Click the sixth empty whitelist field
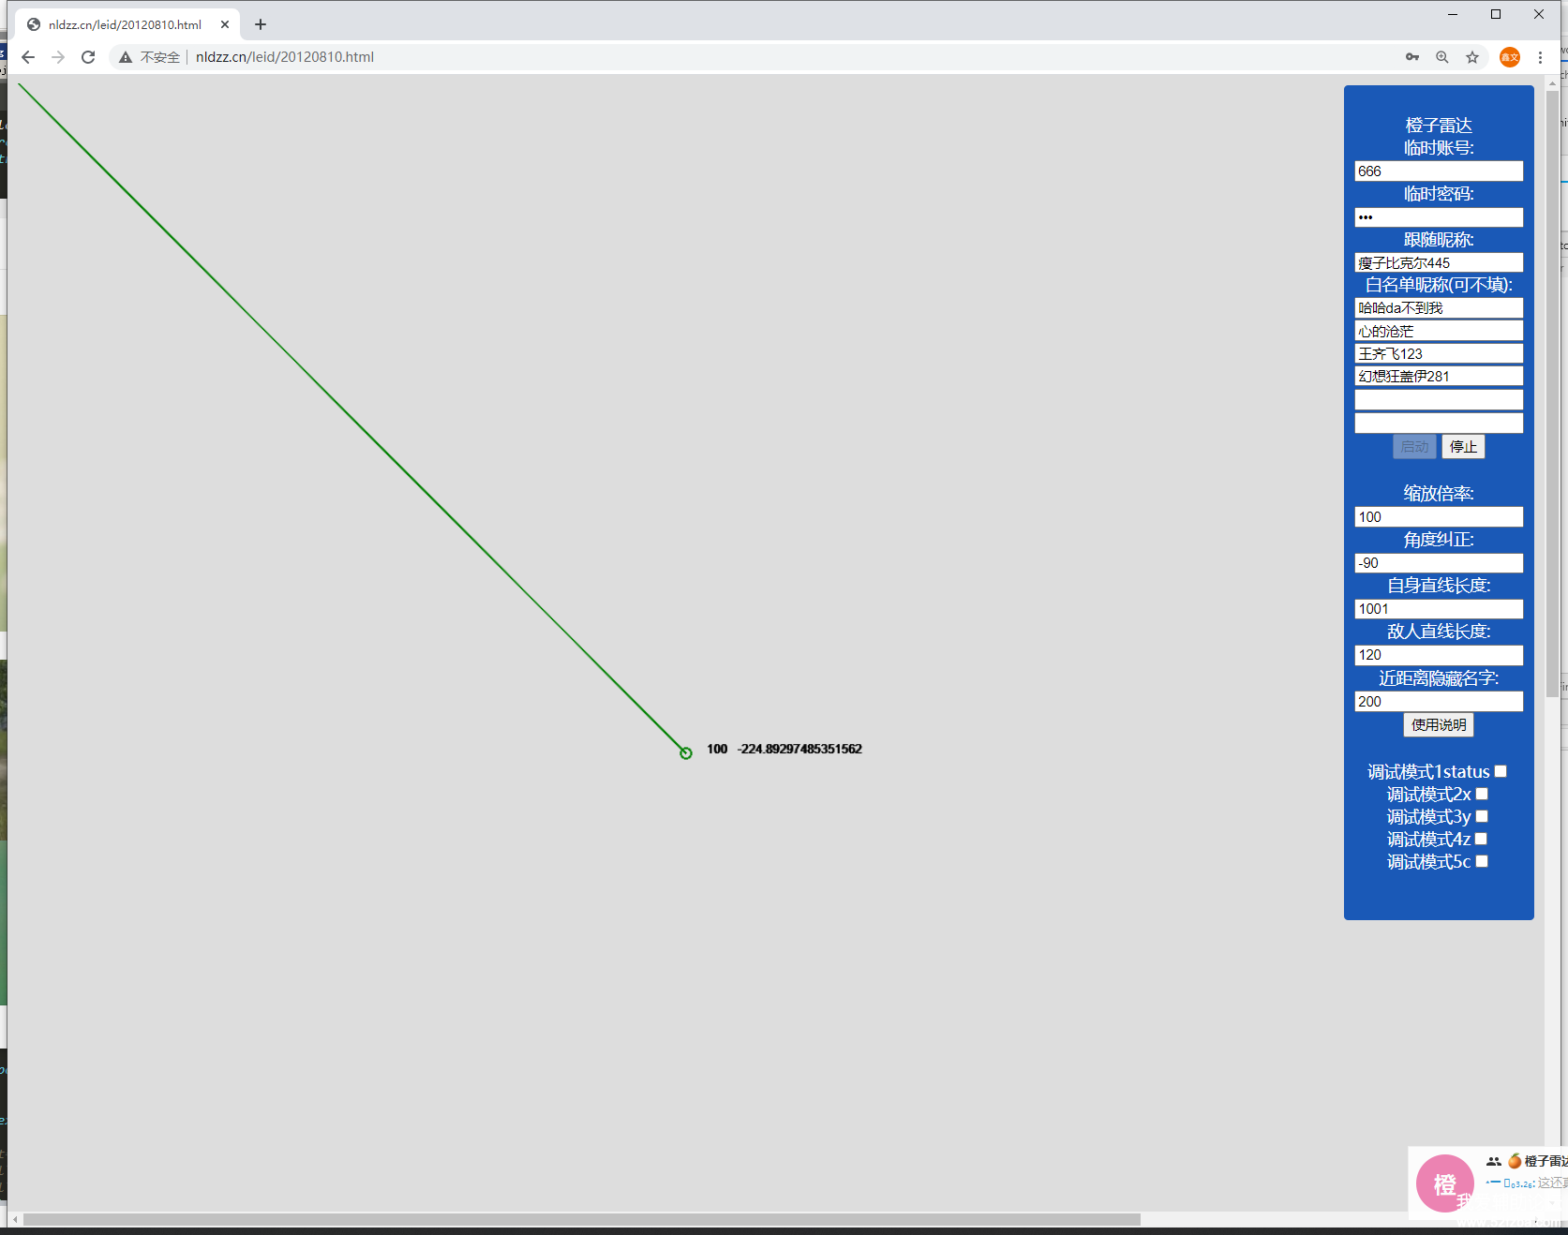The image size is (1568, 1235). [x=1439, y=424]
